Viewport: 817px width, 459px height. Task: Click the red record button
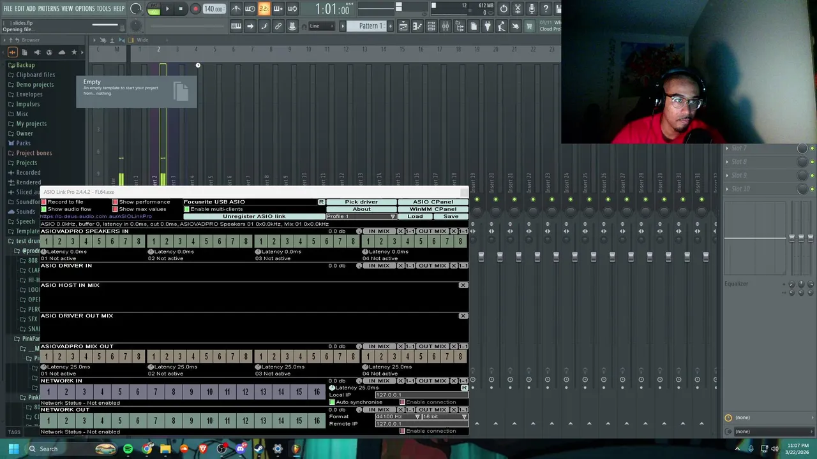(195, 9)
